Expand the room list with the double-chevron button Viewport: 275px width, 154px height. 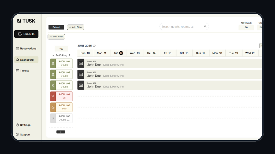[60, 132]
